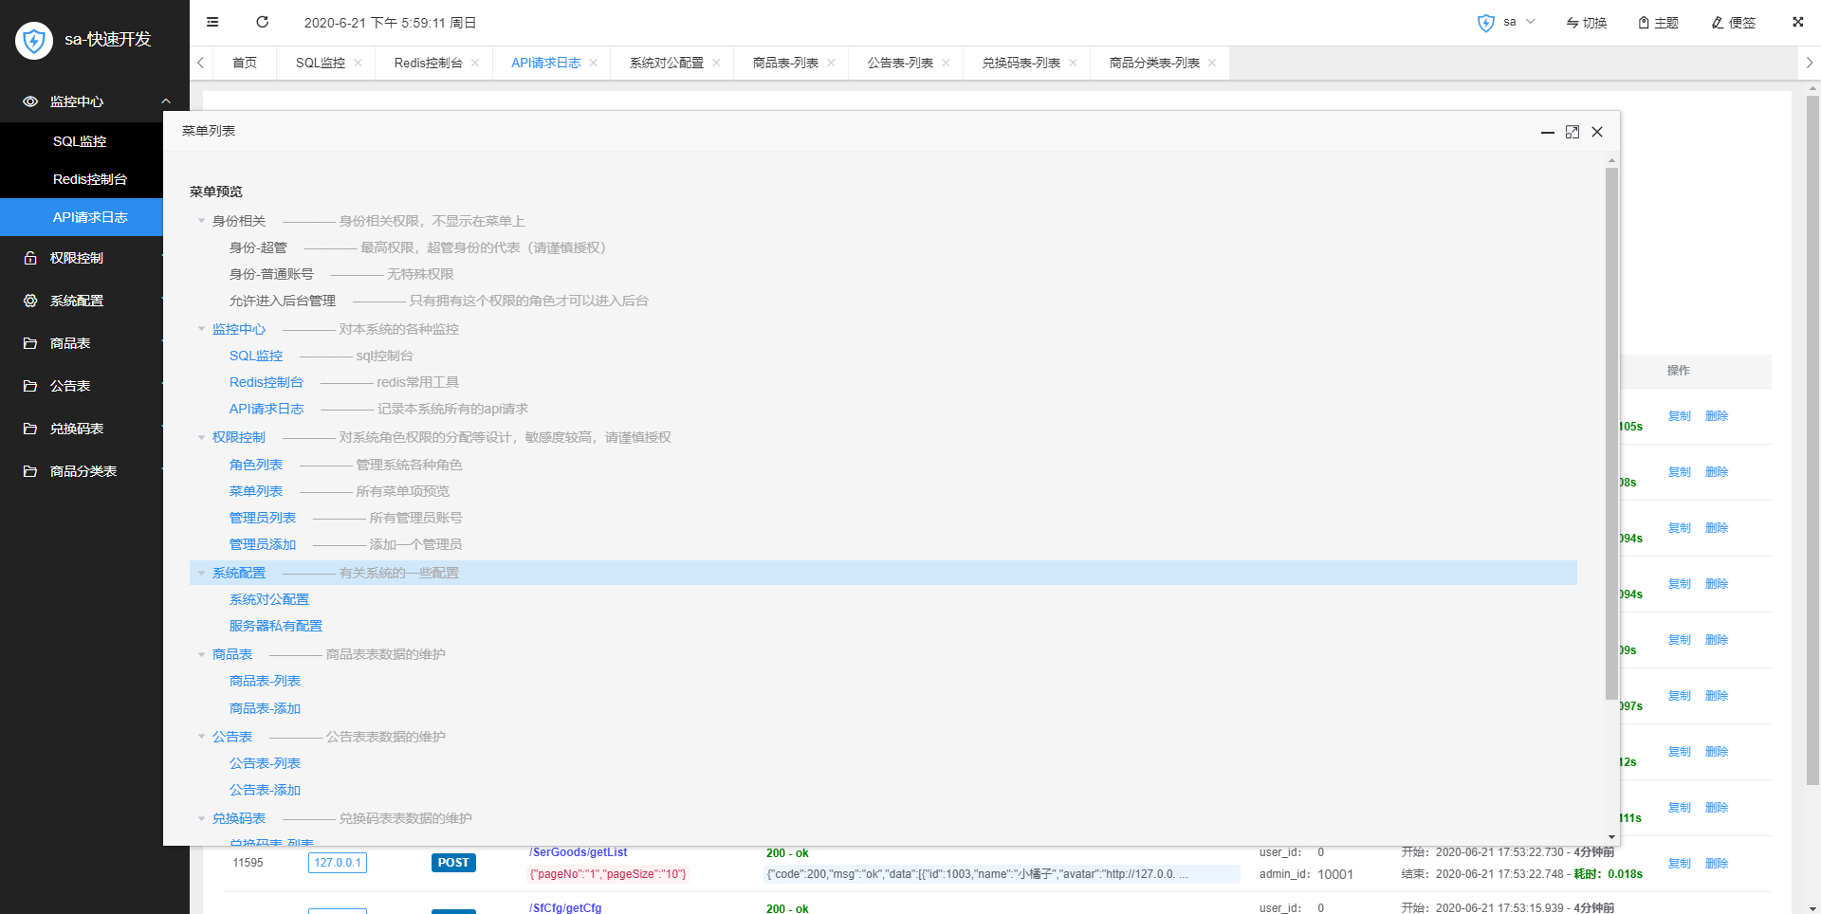Click the hamburger menu collapse icon
This screenshot has height=914, width=1821.
pos(212,22)
